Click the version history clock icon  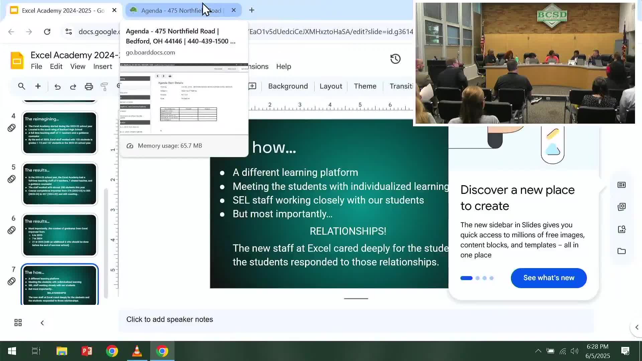pos(395,59)
